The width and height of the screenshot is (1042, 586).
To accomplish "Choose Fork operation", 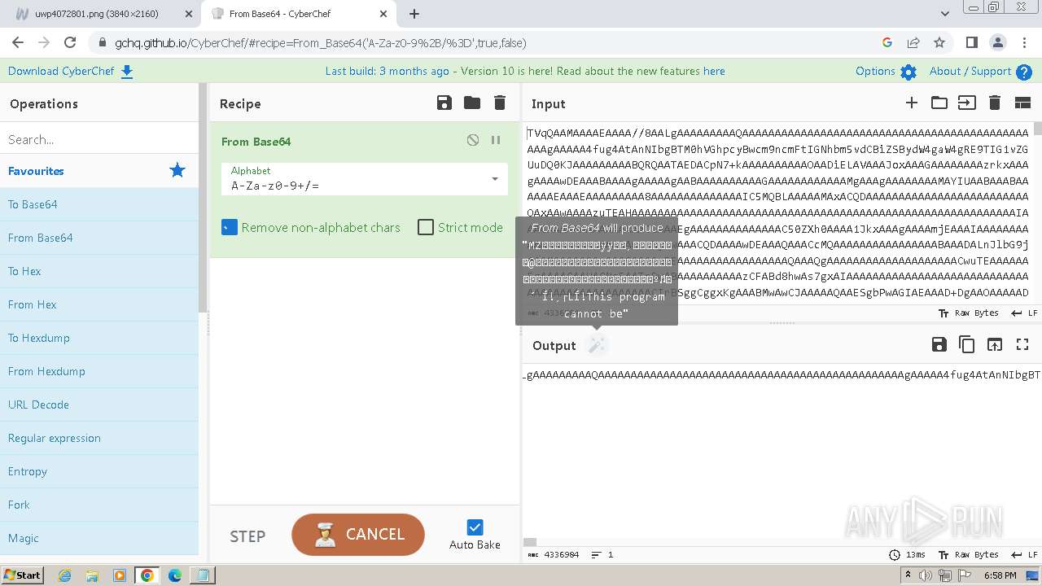I will point(99,505).
